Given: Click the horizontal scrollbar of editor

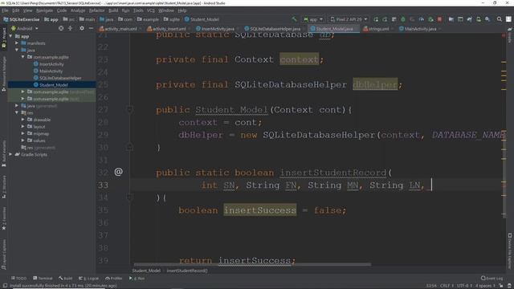Looking at the screenshot, I should point(252,265).
